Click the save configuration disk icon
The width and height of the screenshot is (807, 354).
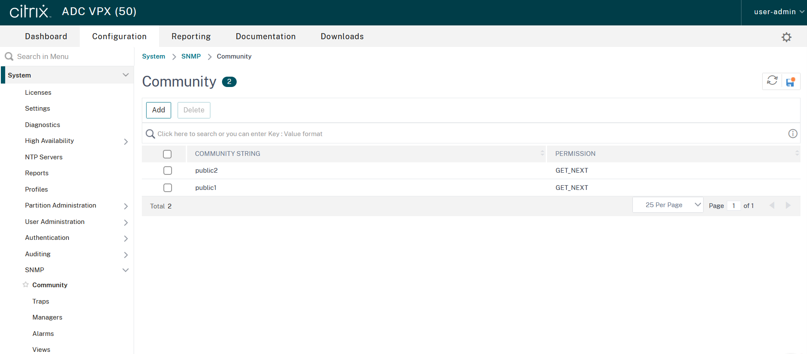(x=791, y=82)
